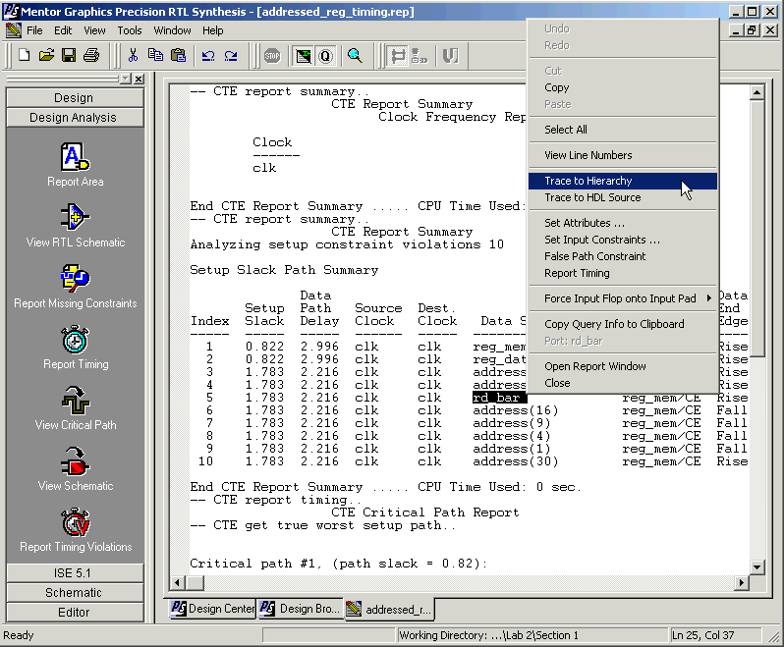Click the highlighted rd_bar text
The image size is (784, 647).
click(499, 398)
